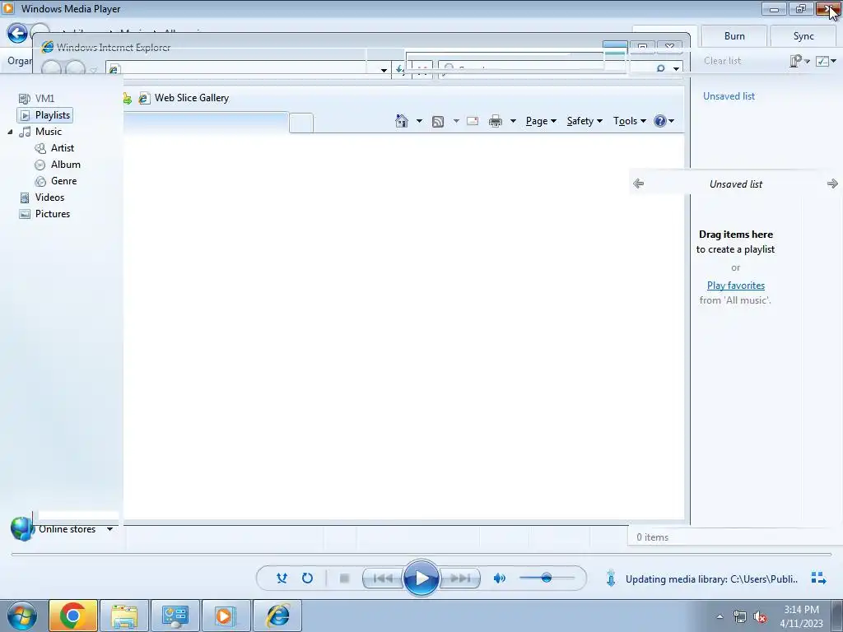The image size is (843, 632).
Task: Open the IE address bar dropdown
Action: pyautogui.click(x=384, y=70)
